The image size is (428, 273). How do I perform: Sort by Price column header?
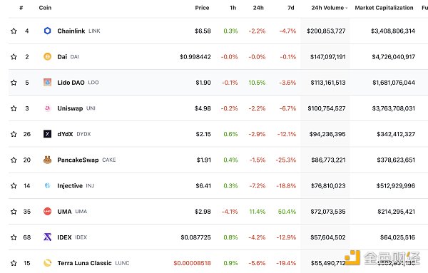click(202, 8)
